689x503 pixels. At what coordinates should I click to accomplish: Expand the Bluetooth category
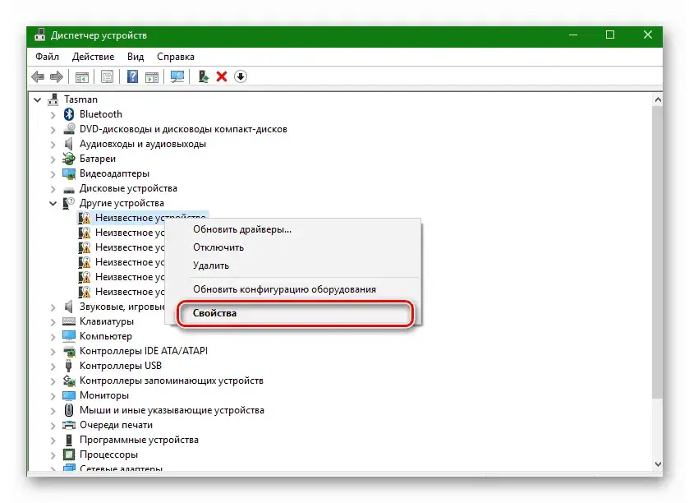point(53,114)
